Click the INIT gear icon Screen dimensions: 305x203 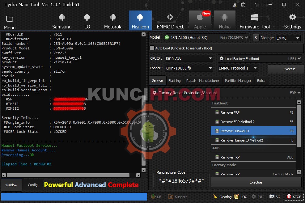pyautogui.click(x=254, y=197)
